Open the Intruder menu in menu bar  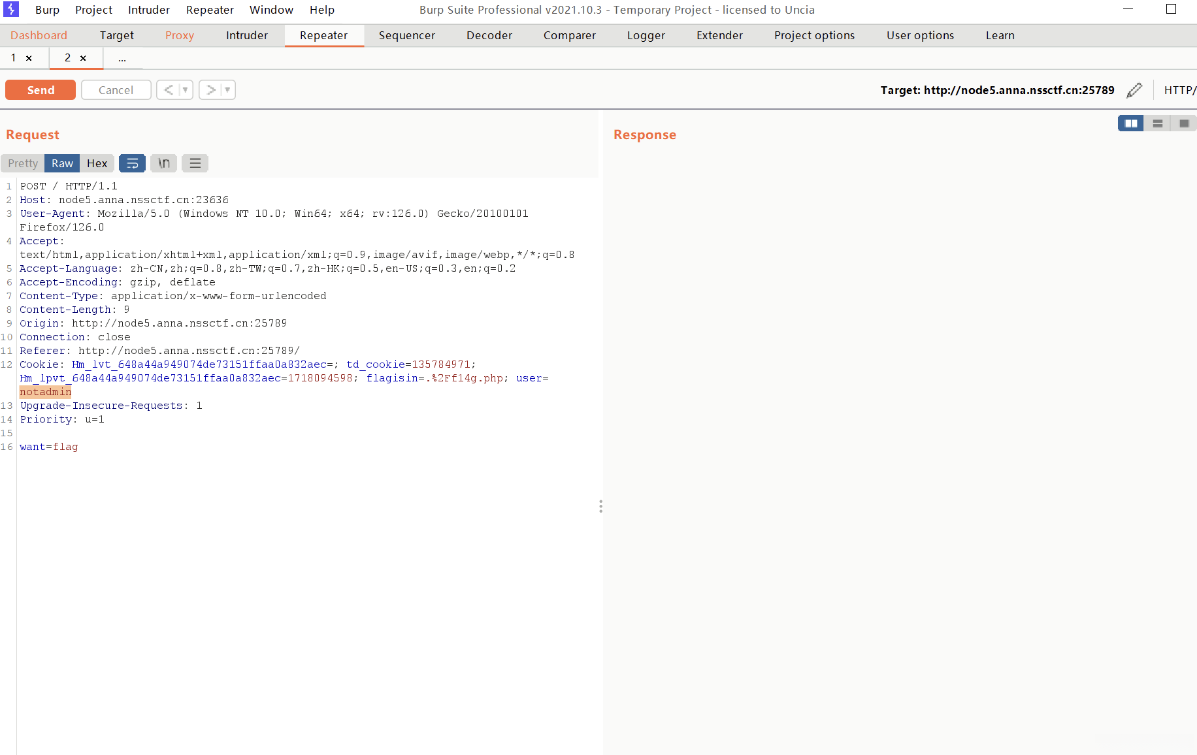[x=149, y=10]
